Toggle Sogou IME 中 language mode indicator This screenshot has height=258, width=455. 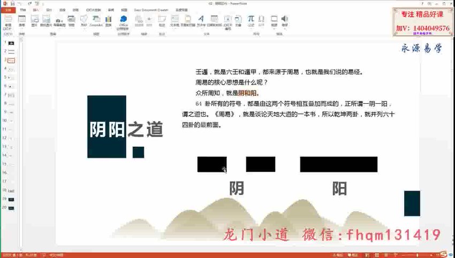tap(451, 255)
